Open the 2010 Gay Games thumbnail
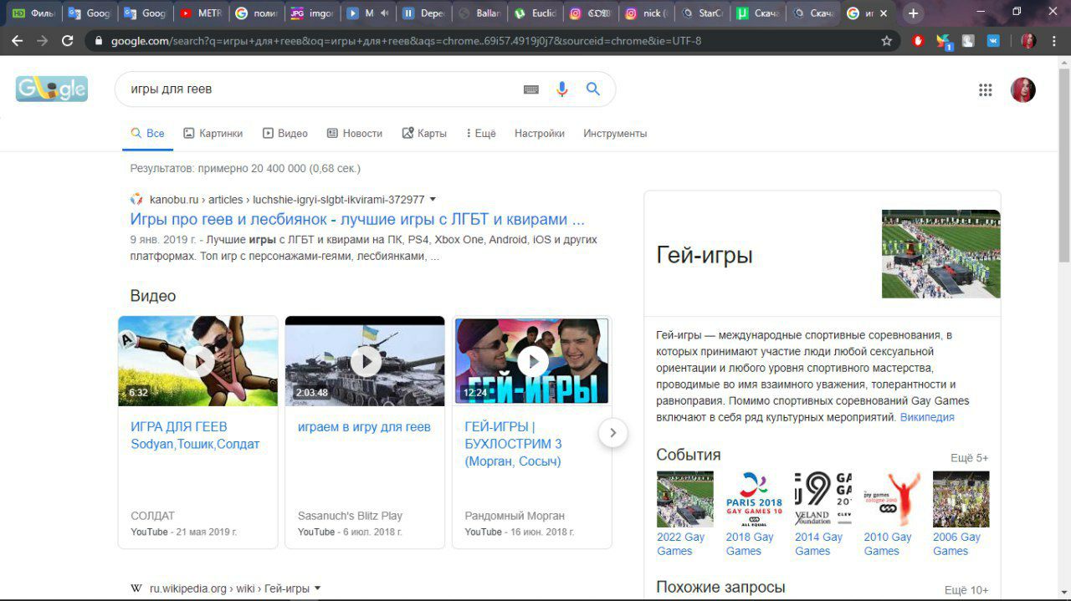 (892, 499)
